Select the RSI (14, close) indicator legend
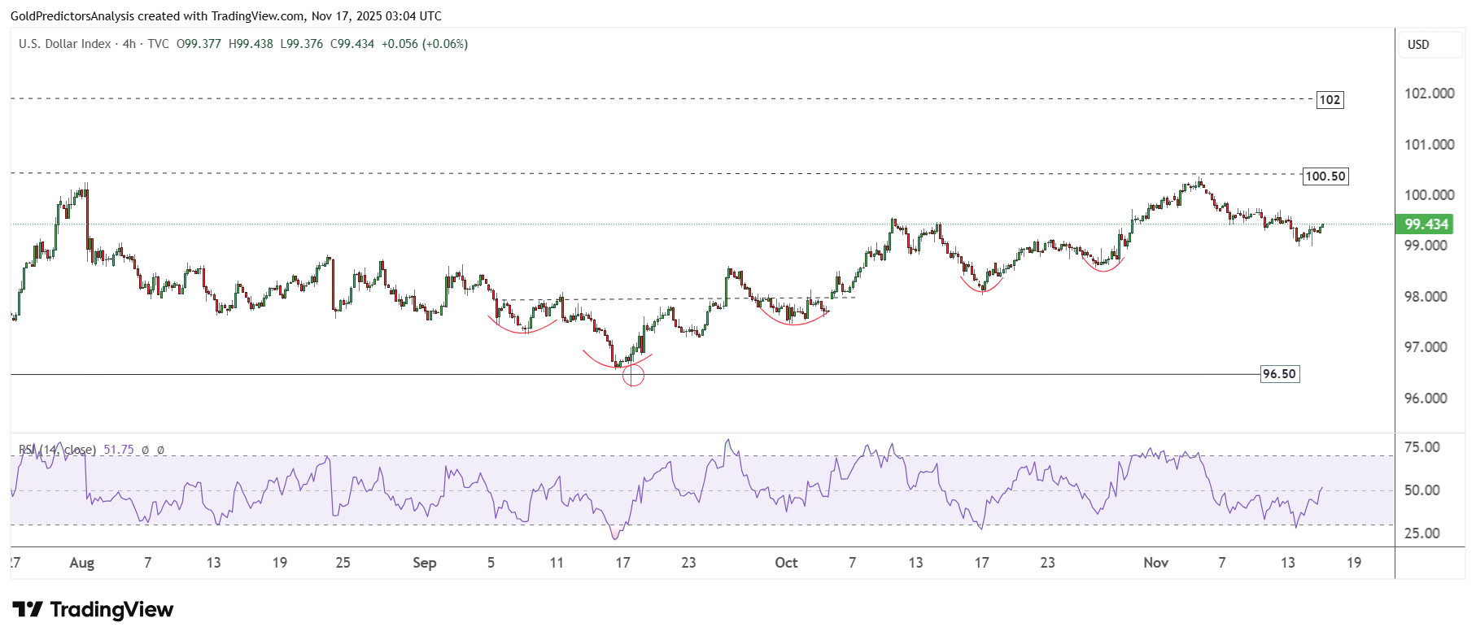 [x=57, y=450]
